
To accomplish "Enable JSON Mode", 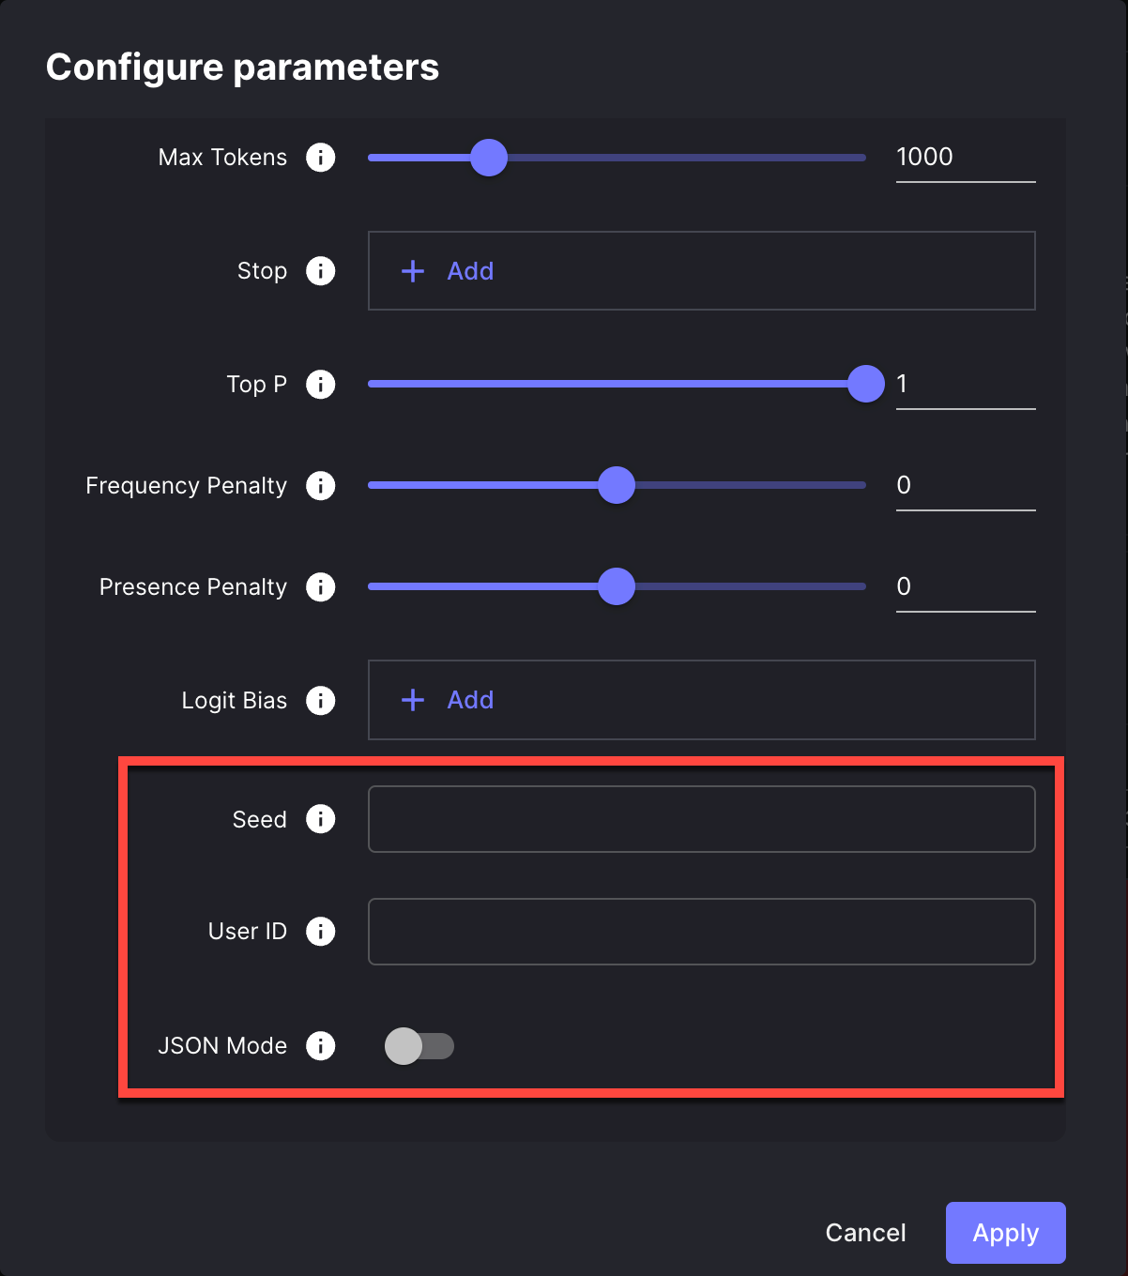I will [419, 1045].
